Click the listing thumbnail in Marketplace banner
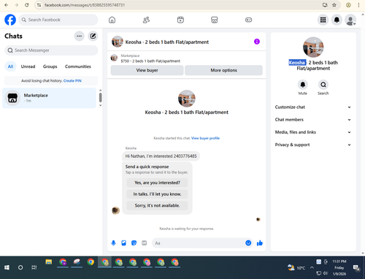The width and height of the screenshot is (365, 279). [x=114, y=58]
